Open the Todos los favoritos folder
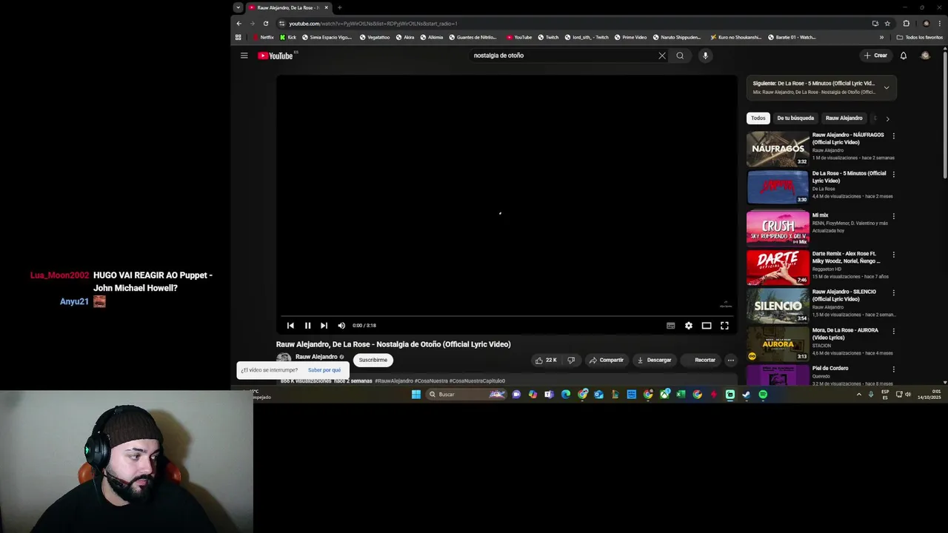948x533 pixels. [919, 37]
